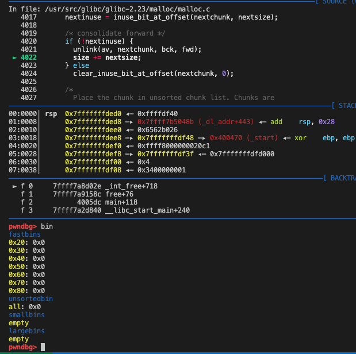Click the clear_inuse_bit_at_offset call line
Screen dimensions: 356x354
click(153, 74)
